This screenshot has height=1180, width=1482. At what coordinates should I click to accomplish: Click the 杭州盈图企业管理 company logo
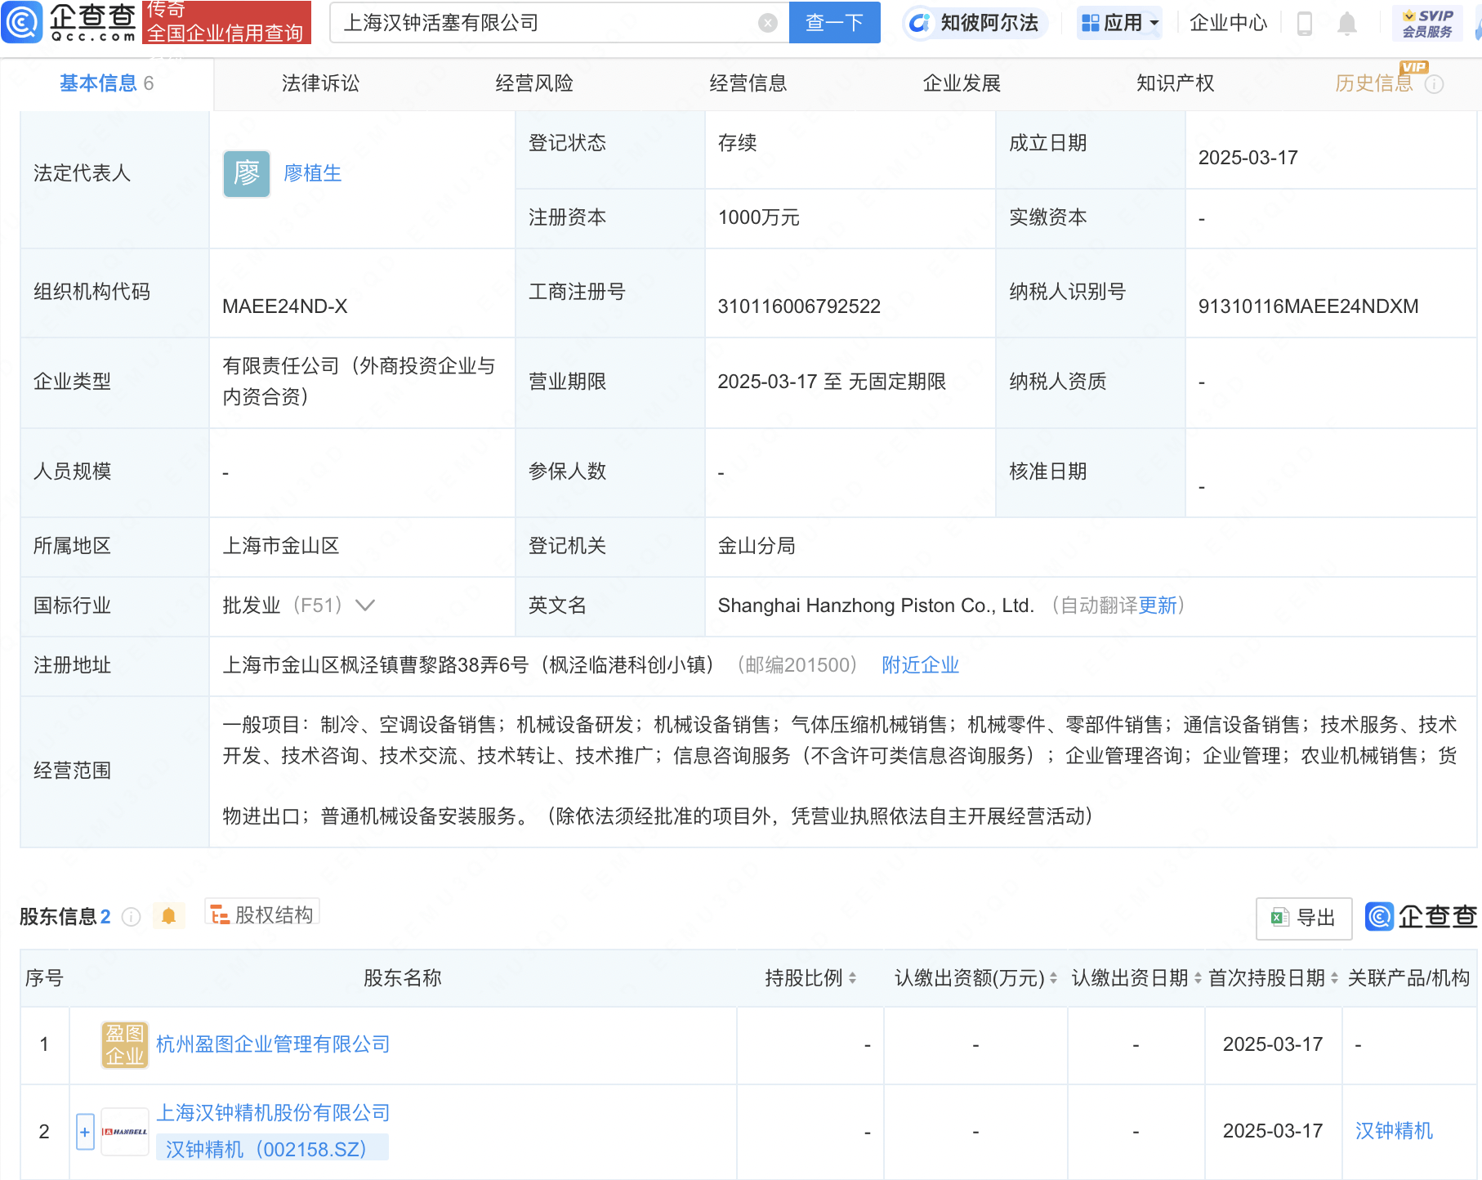pos(124,1044)
